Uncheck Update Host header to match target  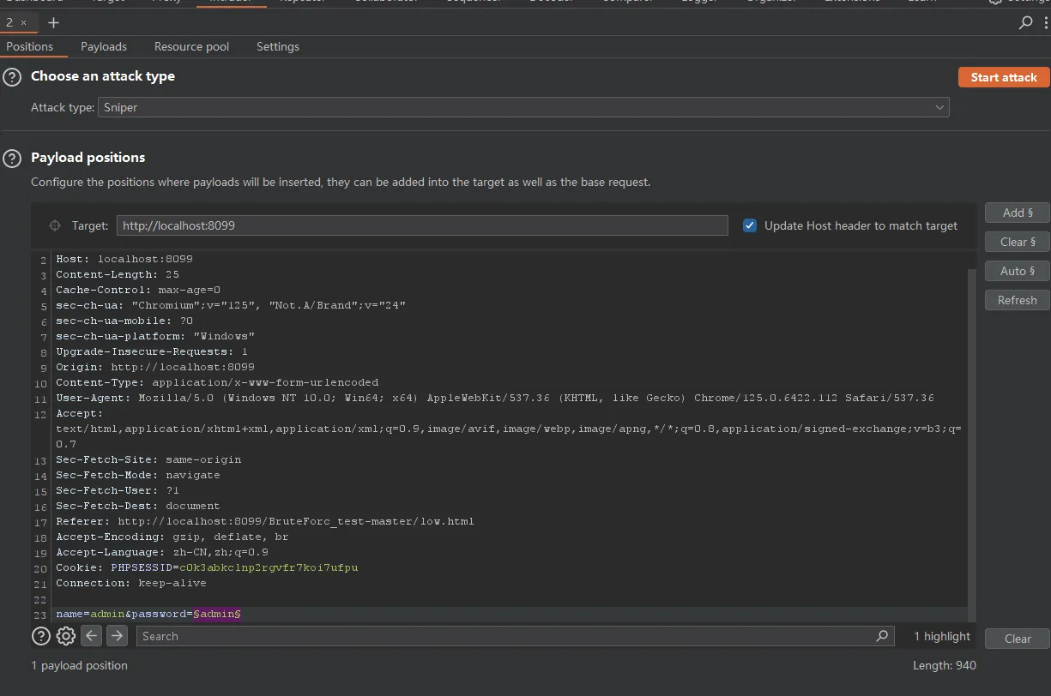click(750, 225)
